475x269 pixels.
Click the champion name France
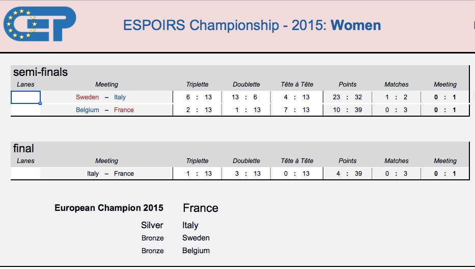pyautogui.click(x=201, y=208)
